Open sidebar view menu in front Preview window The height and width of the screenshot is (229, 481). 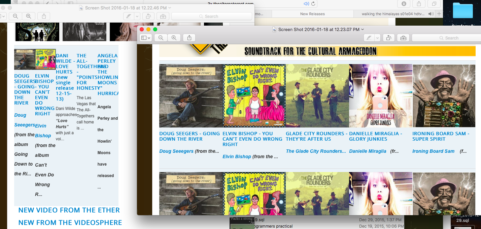145,38
